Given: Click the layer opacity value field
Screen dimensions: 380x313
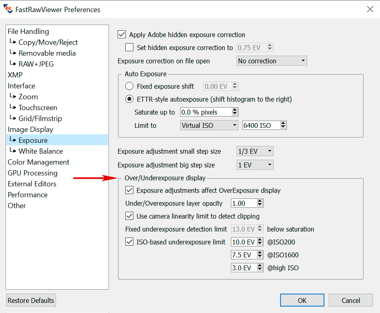Looking at the screenshot, I should (x=243, y=203).
